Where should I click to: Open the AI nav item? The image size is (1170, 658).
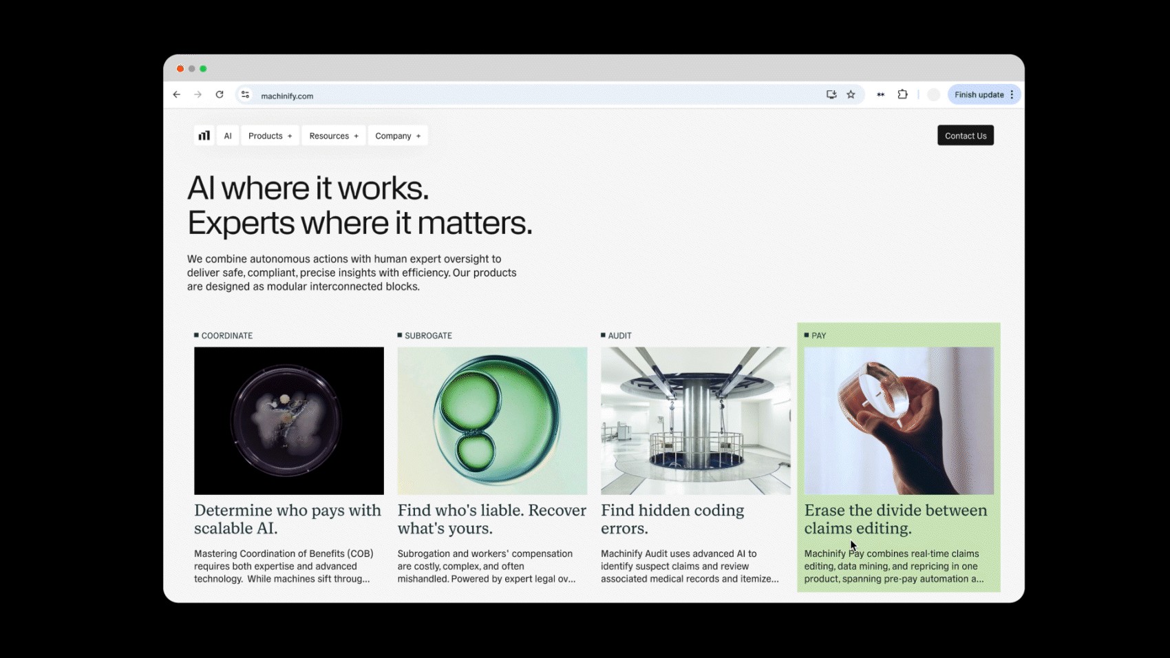[x=228, y=136]
